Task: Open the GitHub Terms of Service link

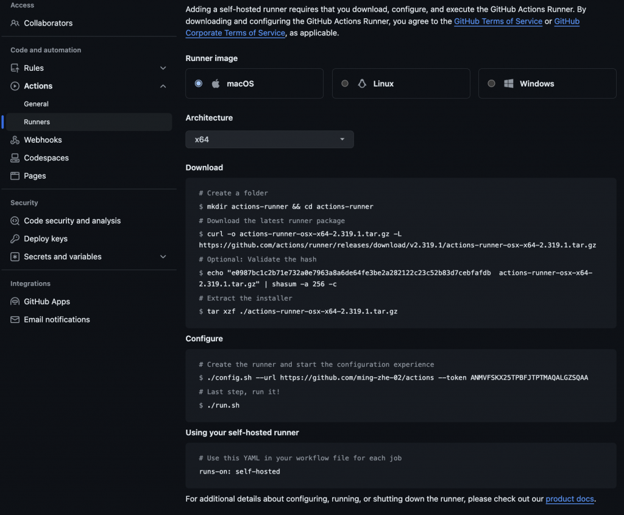Action: click(498, 21)
